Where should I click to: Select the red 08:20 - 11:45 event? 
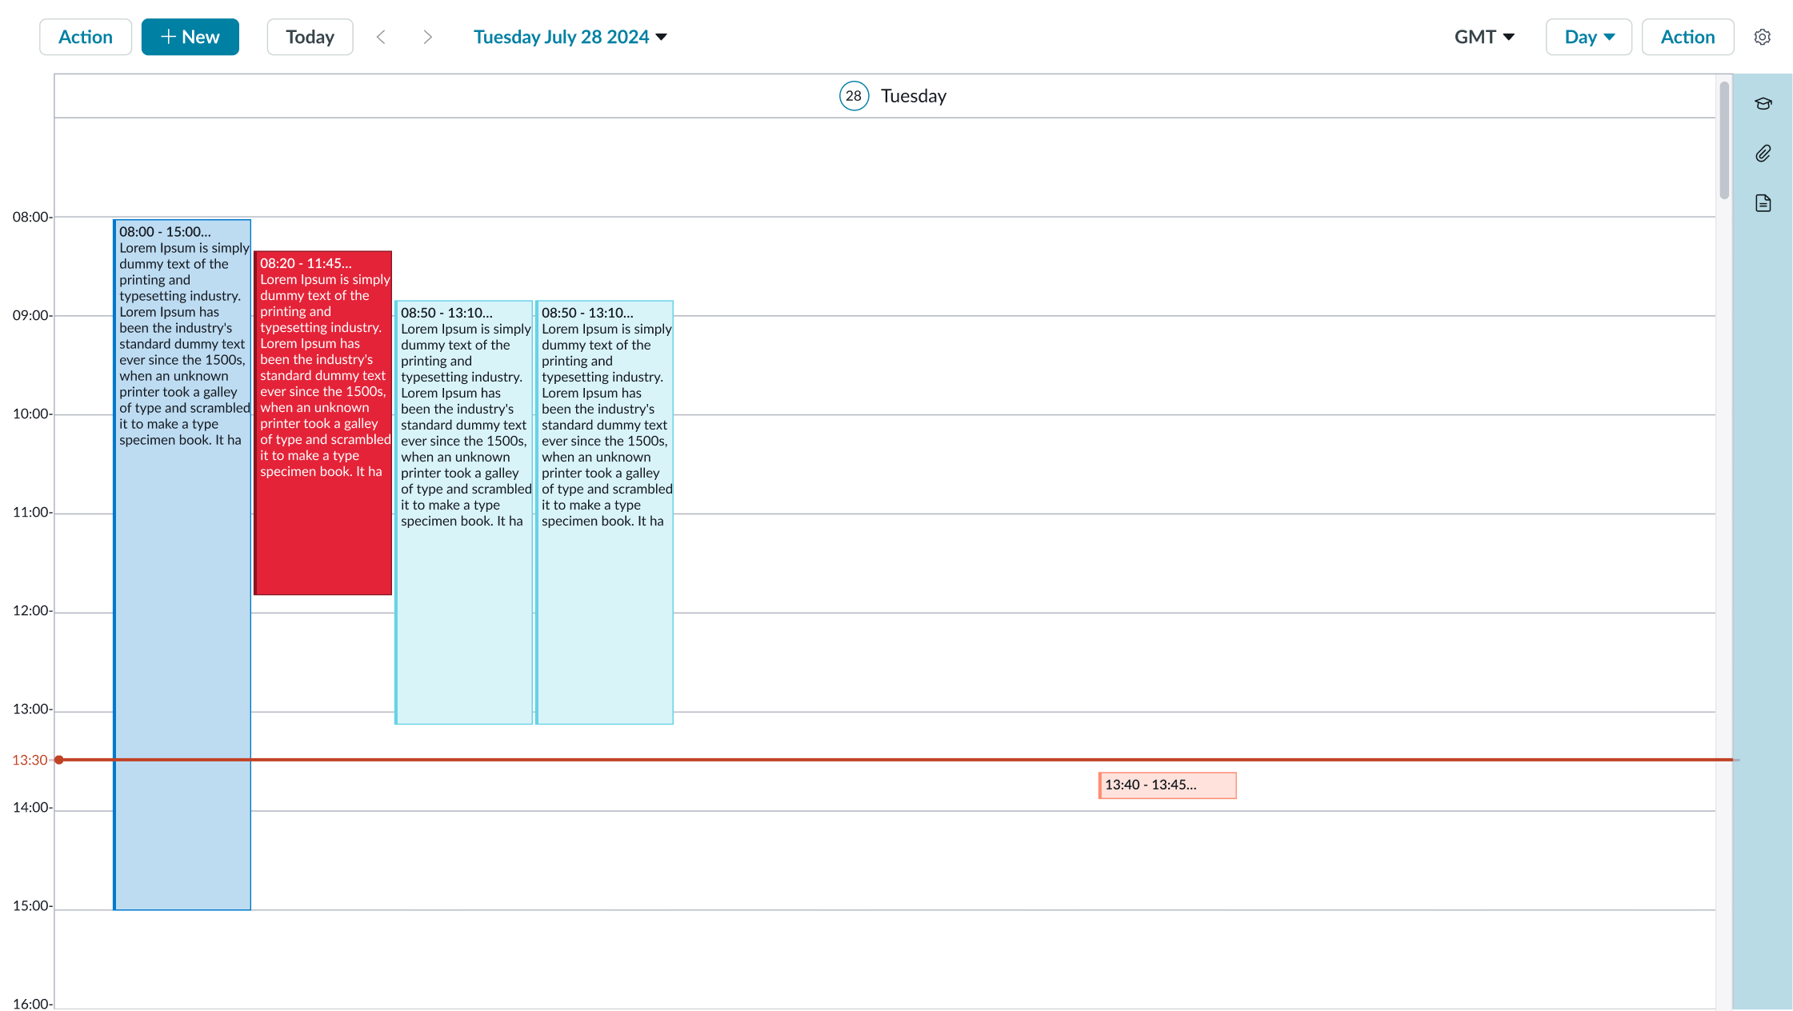tap(322, 424)
